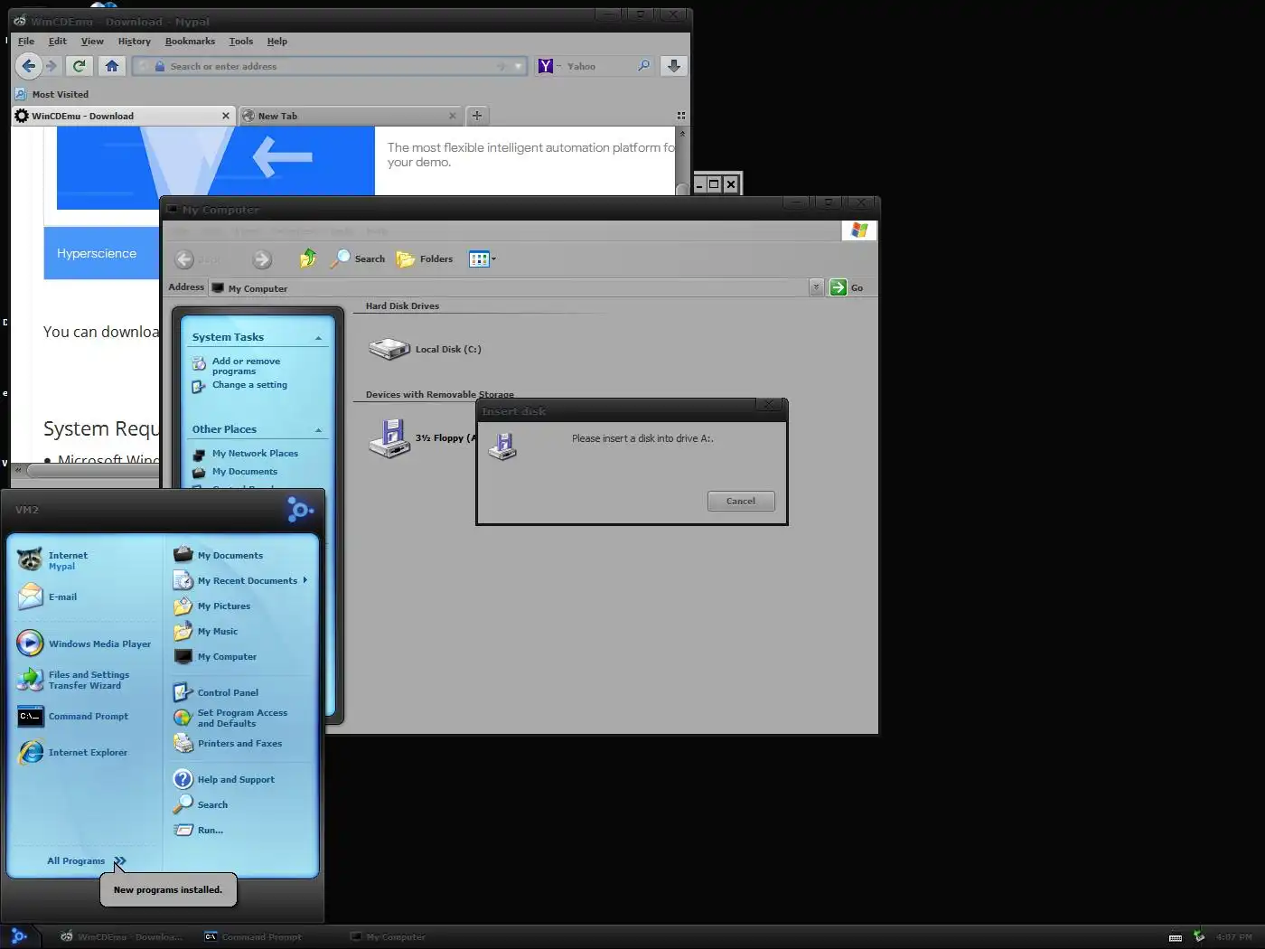The width and height of the screenshot is (1265, 949).
Task: Open Search from Start menu
Action: click(240, 804)
